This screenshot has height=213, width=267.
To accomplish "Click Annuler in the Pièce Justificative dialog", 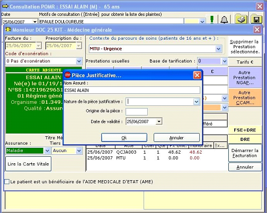I will coord(176,138).
